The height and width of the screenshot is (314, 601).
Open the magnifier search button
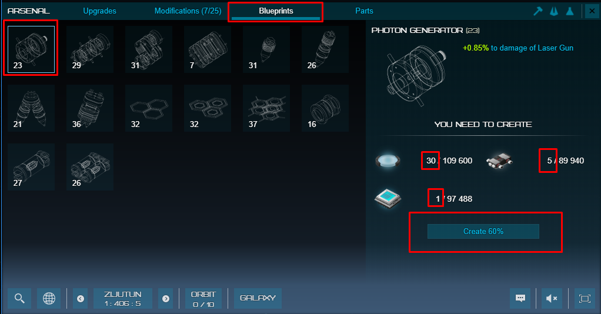click(x=19, y=298)
